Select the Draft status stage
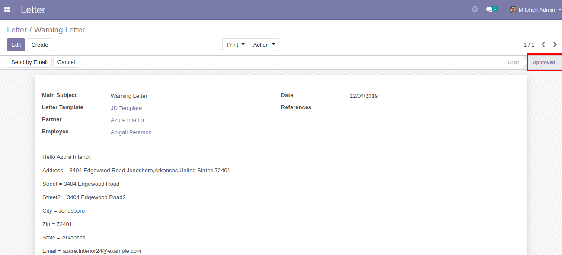 point(513,62)
